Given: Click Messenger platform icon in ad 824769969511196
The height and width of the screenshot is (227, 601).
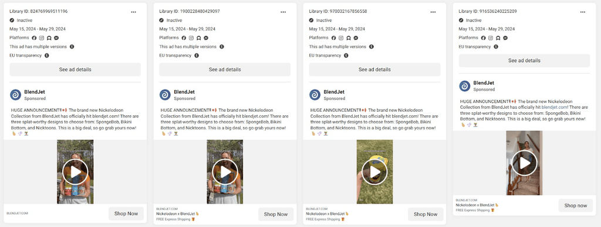Looking at the screenshot, I should [56, 38].
